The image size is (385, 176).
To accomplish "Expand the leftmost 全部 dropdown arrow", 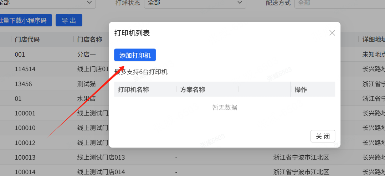I will [x=89, y=2].
